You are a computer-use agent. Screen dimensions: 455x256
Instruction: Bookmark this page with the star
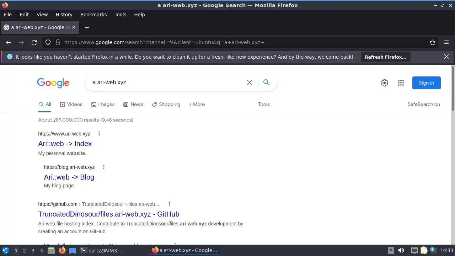click(x=433, y=42)
